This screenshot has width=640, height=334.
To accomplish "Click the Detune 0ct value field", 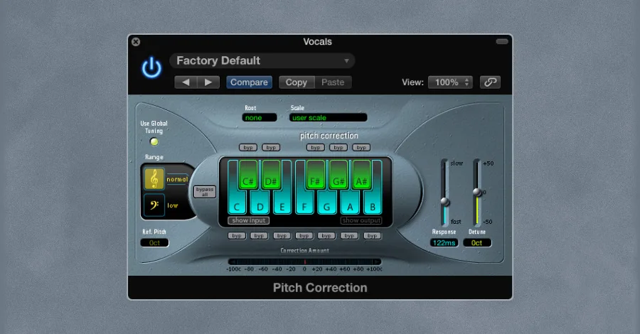I will click(477, 242).
